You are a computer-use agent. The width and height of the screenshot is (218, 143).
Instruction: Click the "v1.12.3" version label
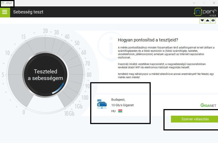[213, 16]
